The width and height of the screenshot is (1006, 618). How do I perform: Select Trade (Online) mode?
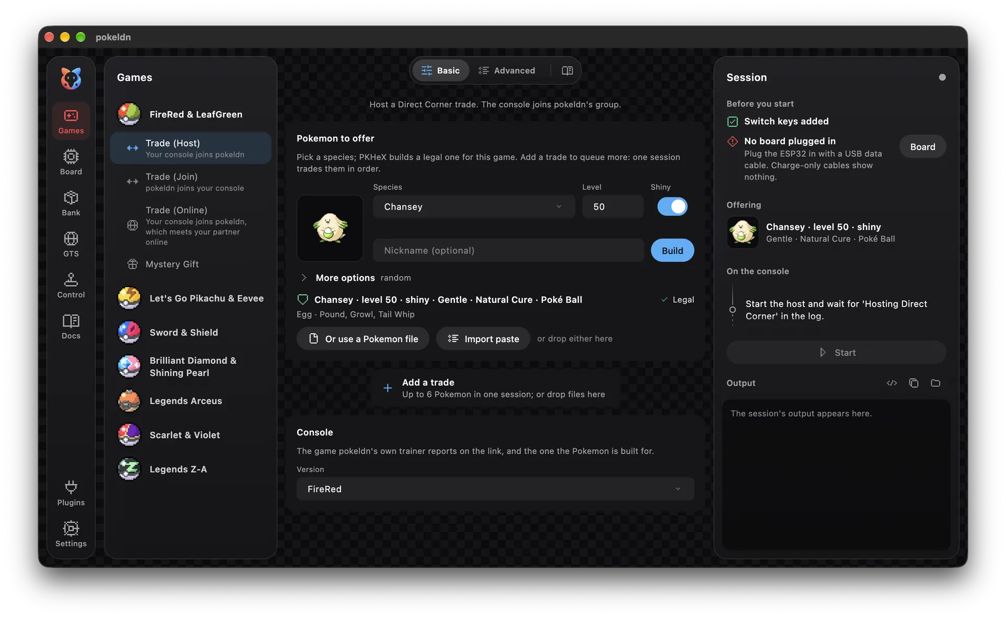click(191, 225)
